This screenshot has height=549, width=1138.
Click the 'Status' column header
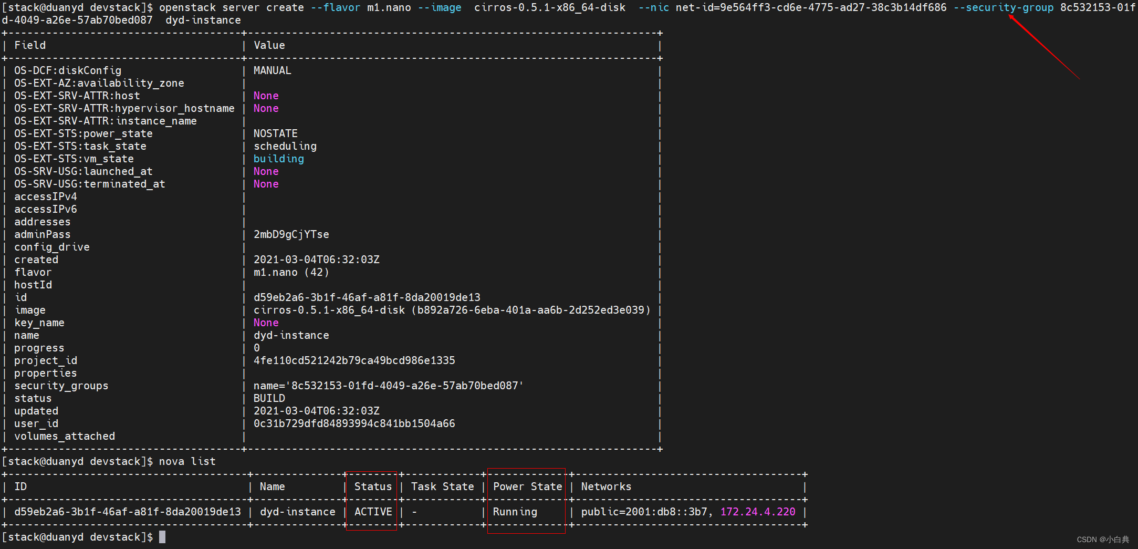[373, 486]
